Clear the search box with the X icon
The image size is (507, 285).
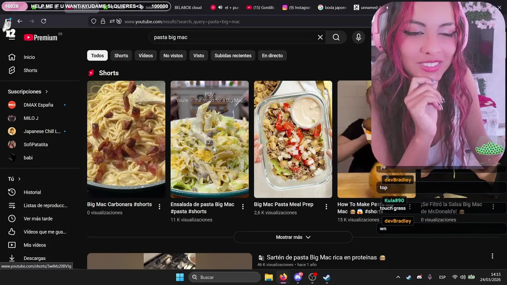[x=320, y=37]
